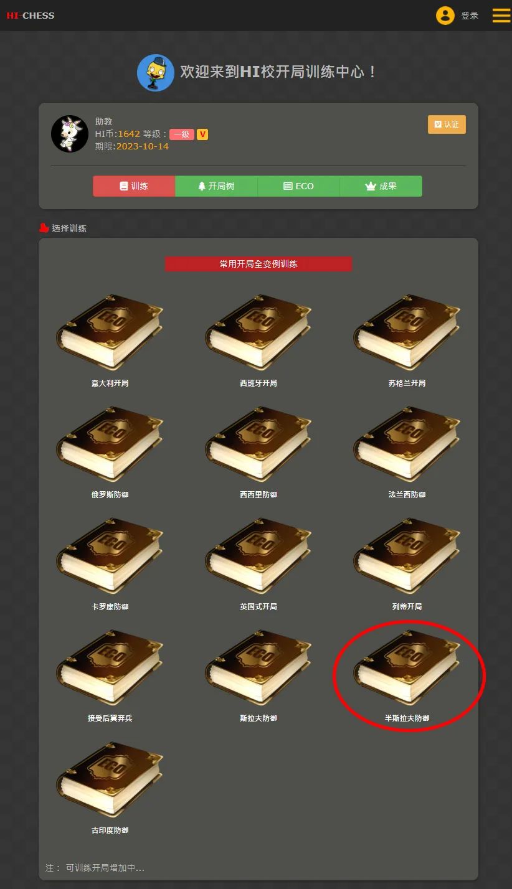Select the 卡罗康防御 book icon
This screenshot has width=512, height=889.
pos(110,555)
